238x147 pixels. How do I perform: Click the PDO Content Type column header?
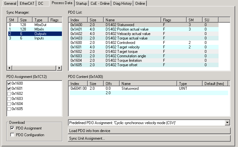(190, 84)
